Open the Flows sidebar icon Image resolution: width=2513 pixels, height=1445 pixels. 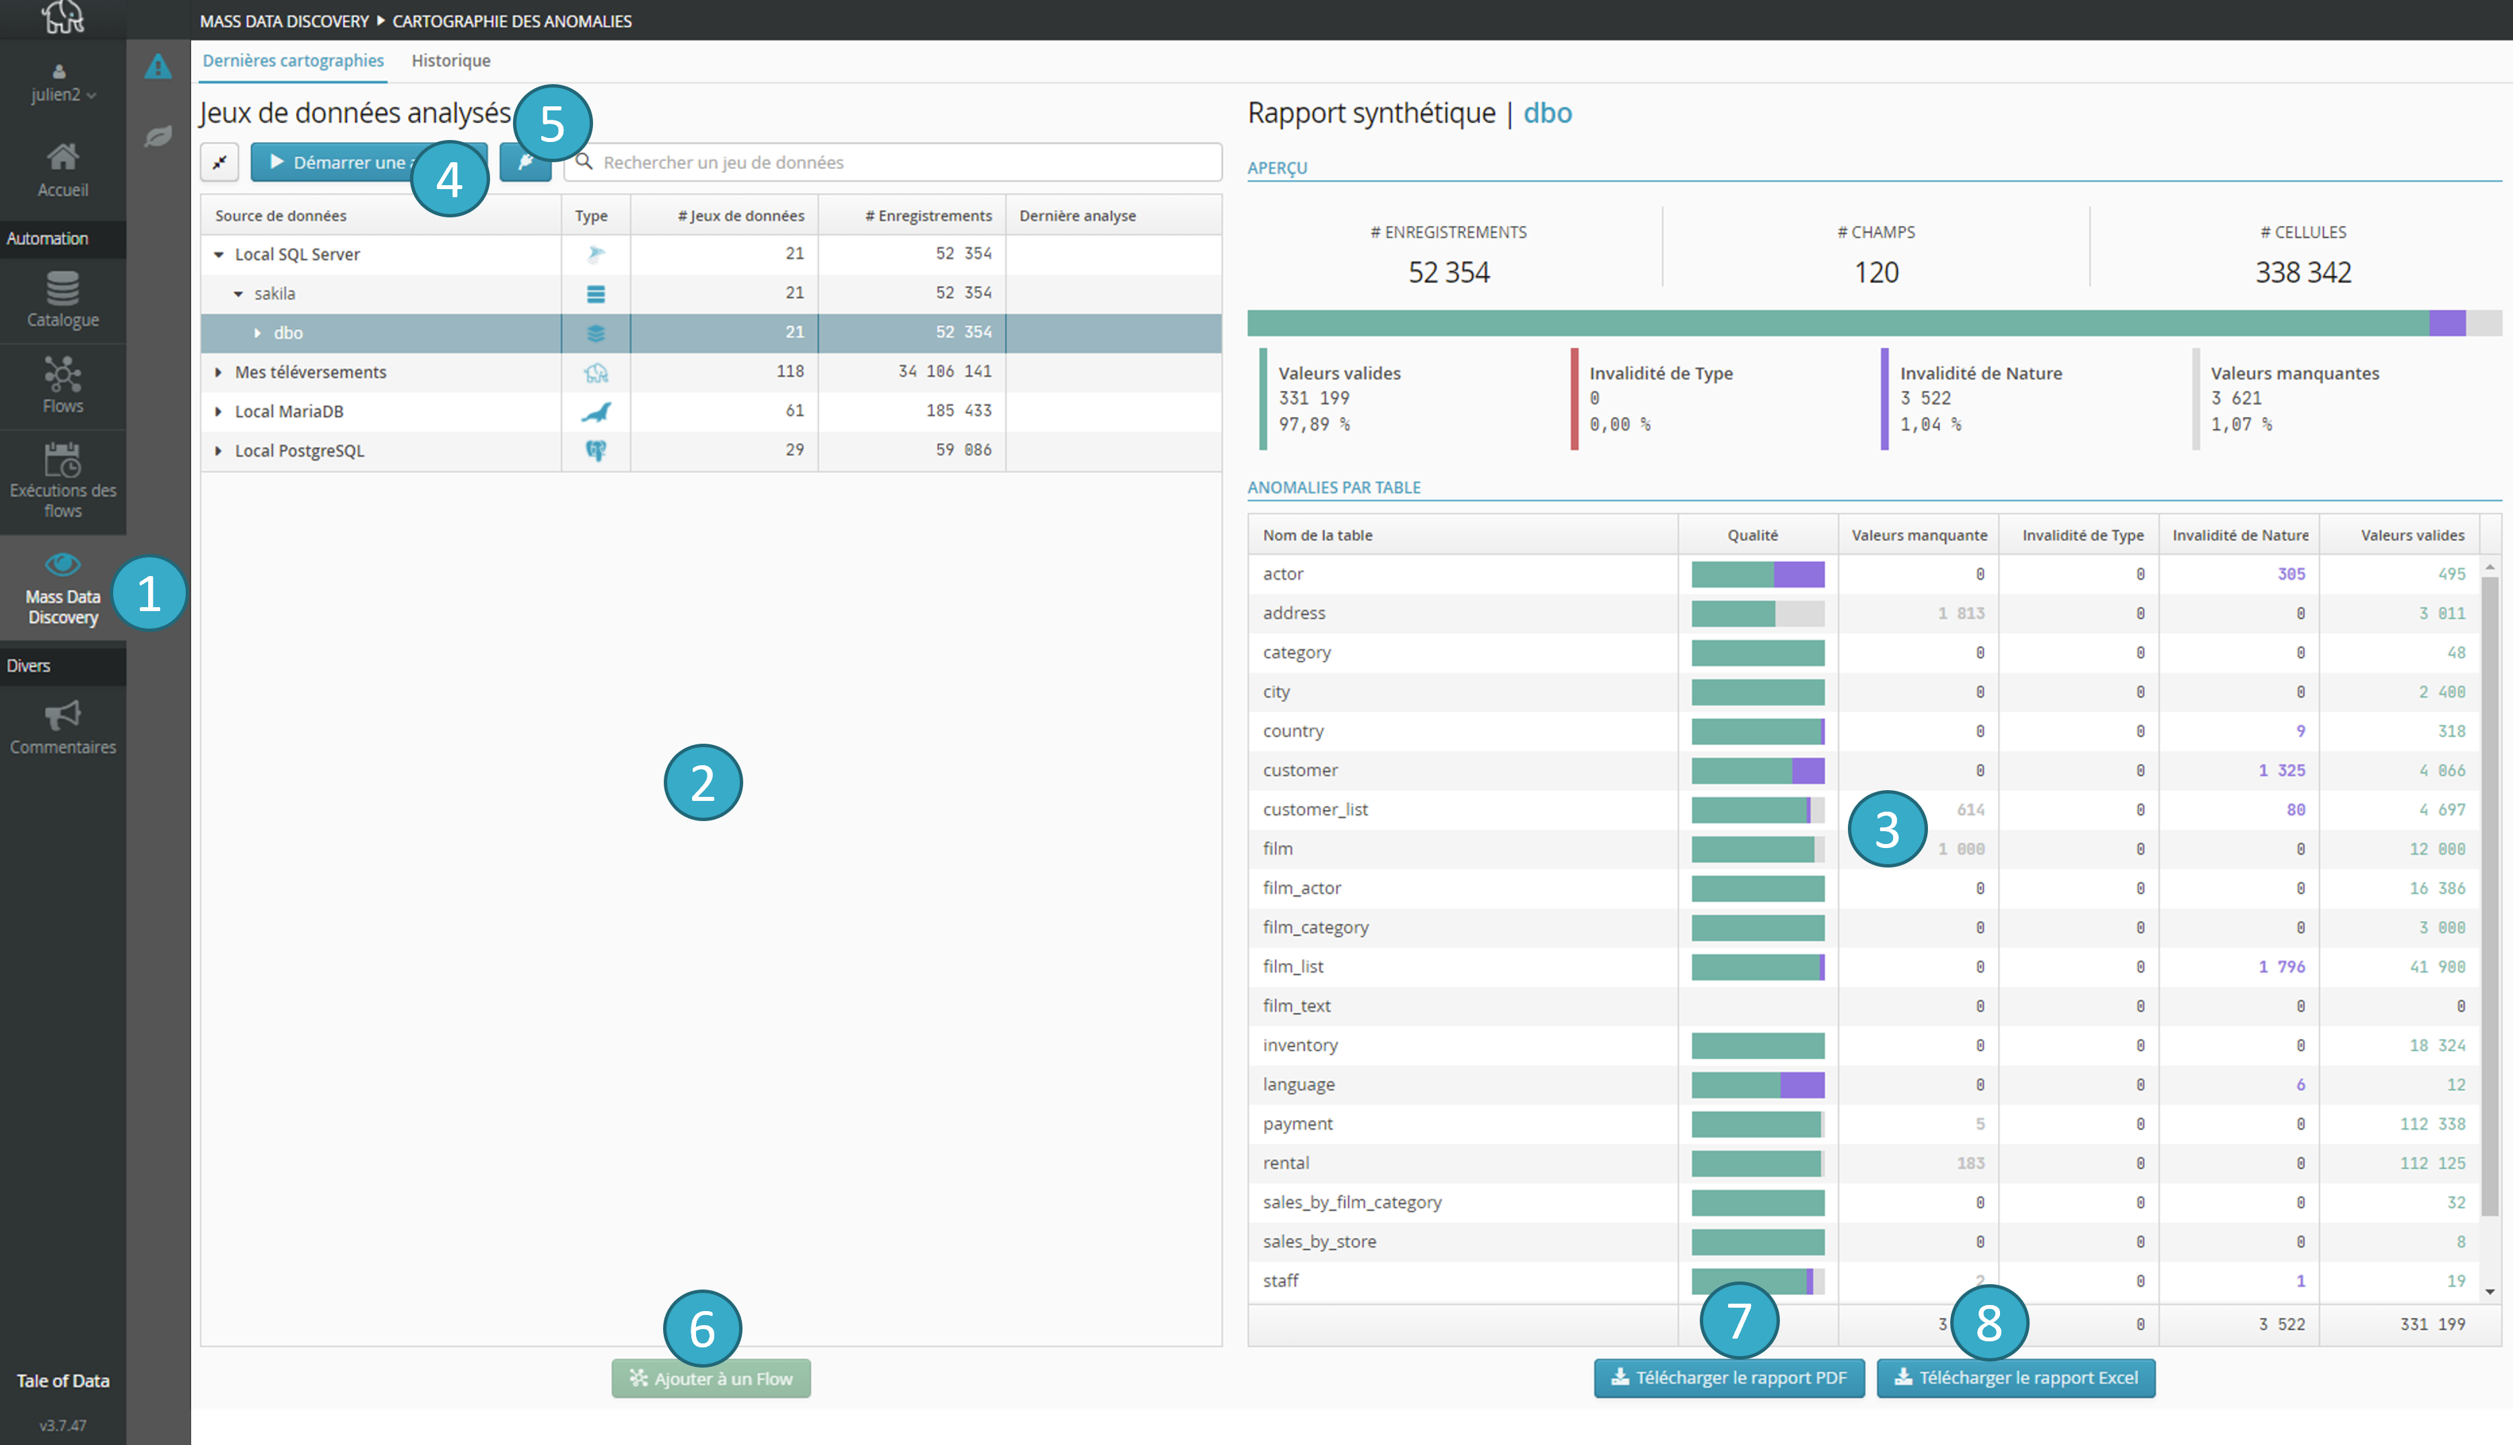pyautogui.click(x=63, y=374)
